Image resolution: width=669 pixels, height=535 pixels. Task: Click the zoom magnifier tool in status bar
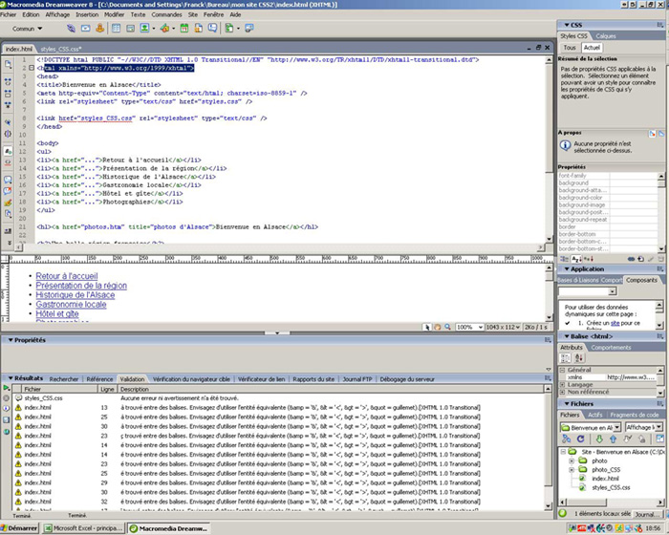pos(447,327)
